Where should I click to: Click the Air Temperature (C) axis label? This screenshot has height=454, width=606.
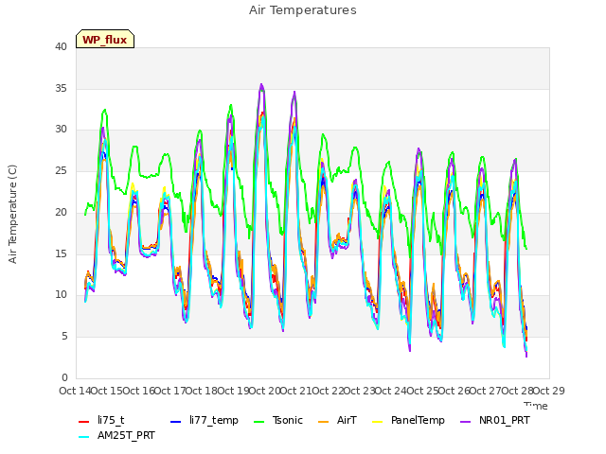(12, 215)
